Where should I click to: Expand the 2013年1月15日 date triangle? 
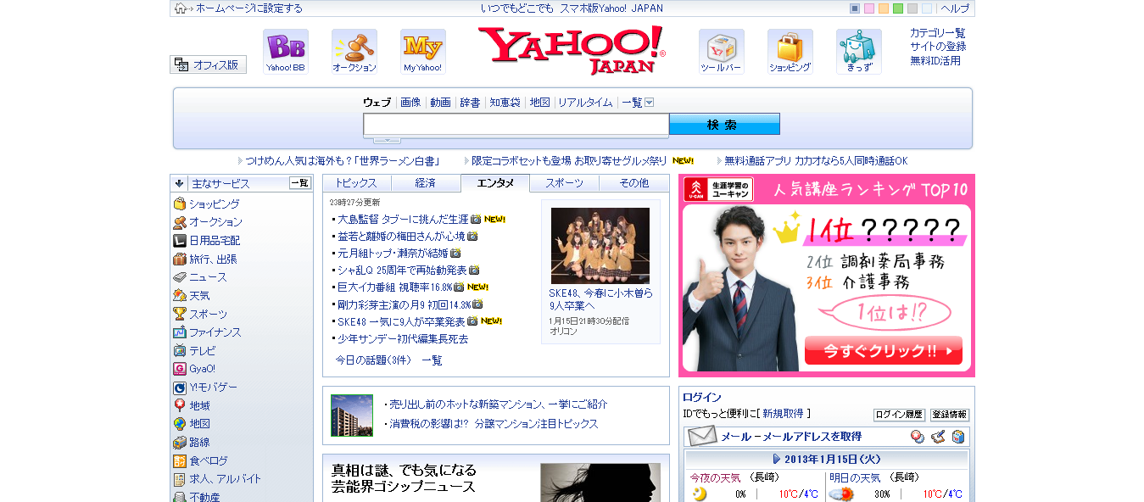[x=777, y=459]
